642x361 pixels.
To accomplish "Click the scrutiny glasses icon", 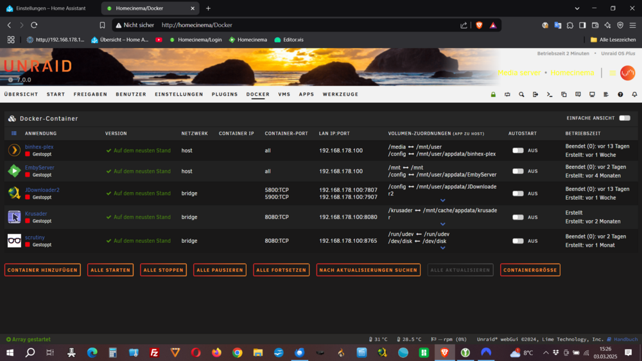I will coord(14,240).
